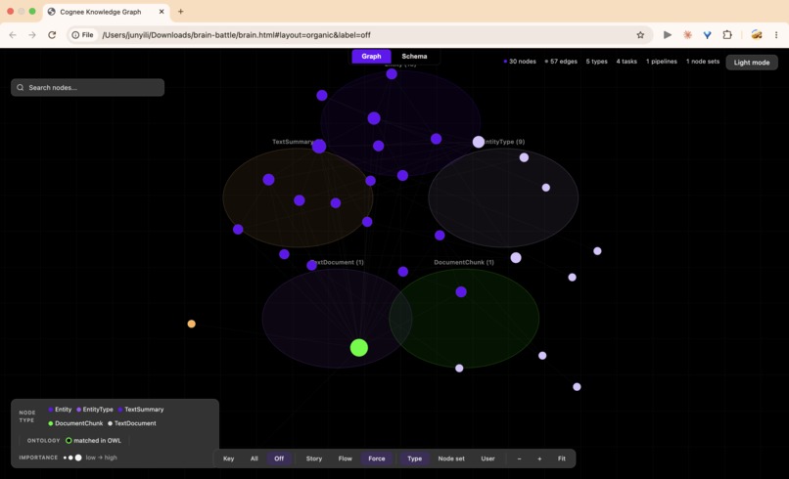
Task: Click the purple node inside DocumentChunk cluster
Action: [461, 292]
